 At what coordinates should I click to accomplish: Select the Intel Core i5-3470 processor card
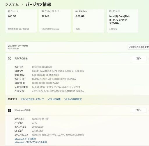123,21
